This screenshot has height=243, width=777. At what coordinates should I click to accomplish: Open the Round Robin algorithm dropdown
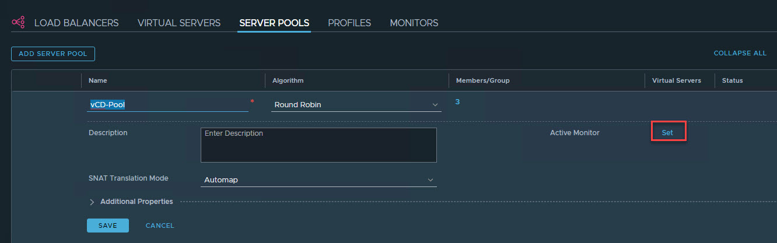356,105
